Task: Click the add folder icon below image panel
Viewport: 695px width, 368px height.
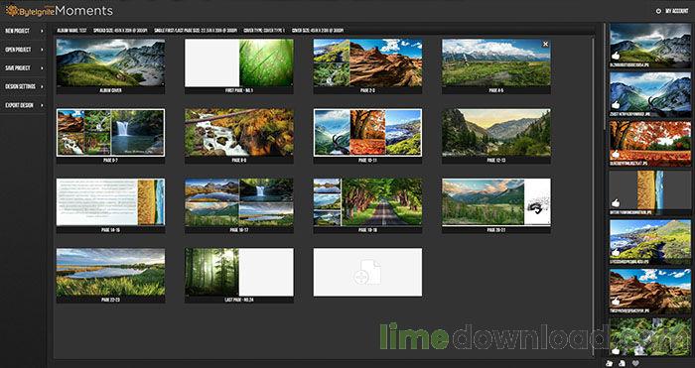Action: click(611, 364)
